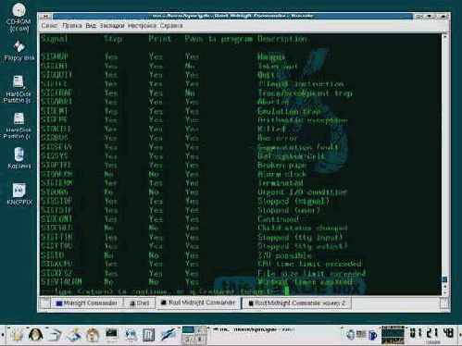This screenshot has width=462, height=346.
Task: Open the Закладки menu
Action: tap(112, 26)
